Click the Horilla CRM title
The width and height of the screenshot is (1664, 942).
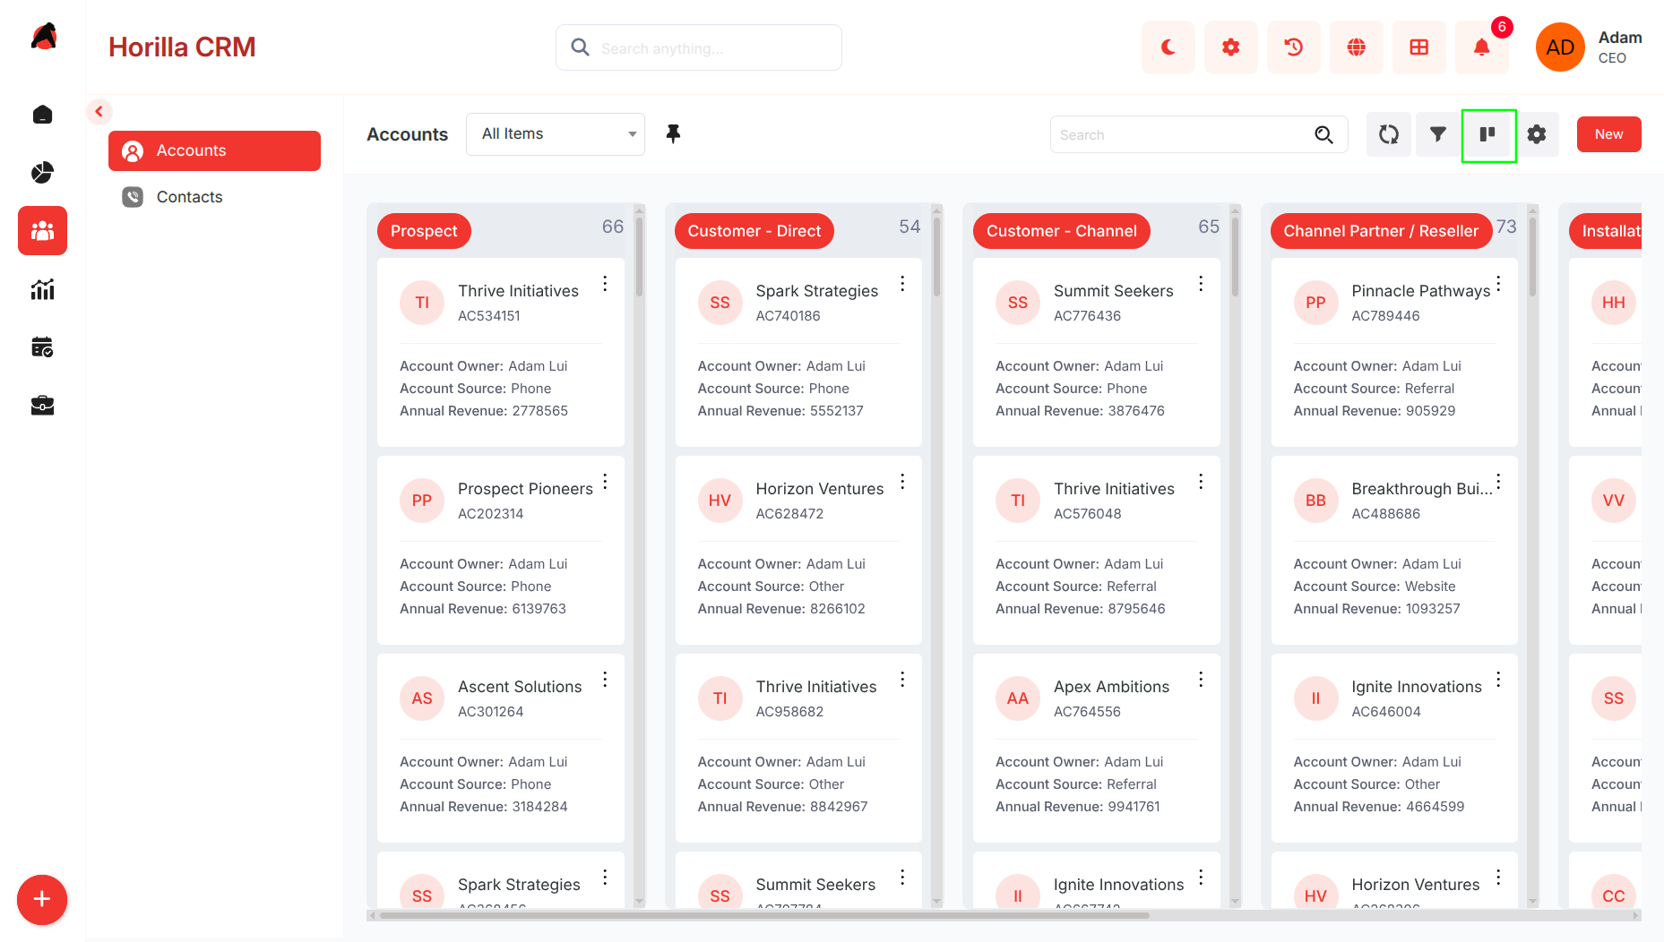(x=182, y=47)
